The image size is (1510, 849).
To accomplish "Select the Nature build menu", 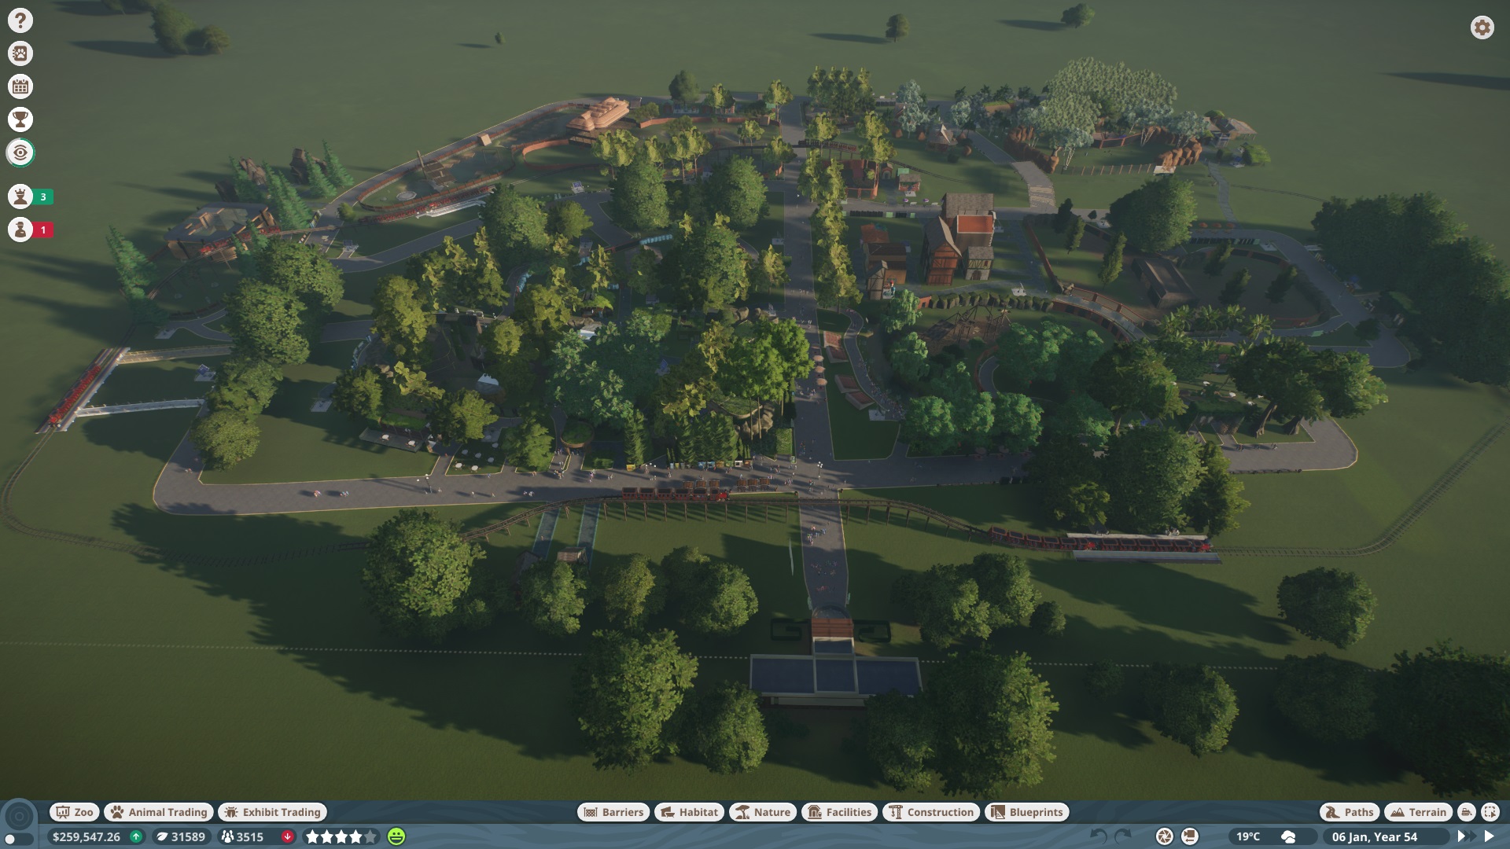I will [x=762, y=812].
